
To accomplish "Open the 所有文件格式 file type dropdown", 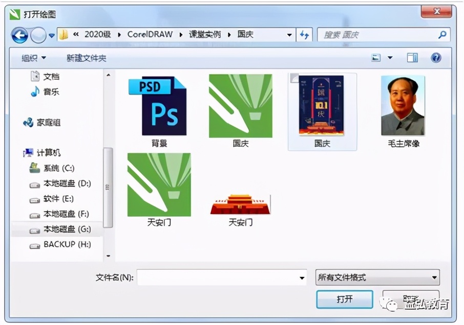I will coord(376,277).
